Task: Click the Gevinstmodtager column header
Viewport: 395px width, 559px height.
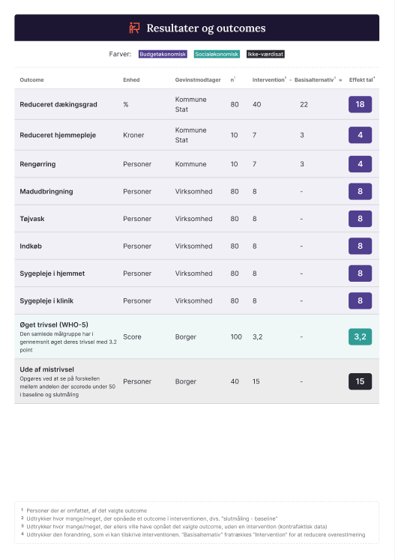Action: click(198, 80)
